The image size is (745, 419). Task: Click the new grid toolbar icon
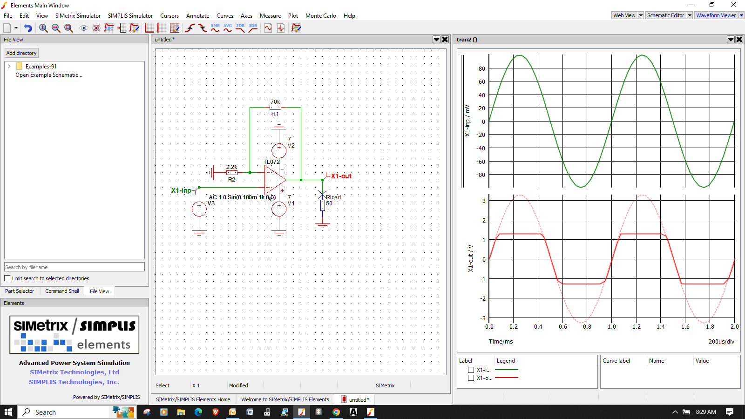coord(162,28)
